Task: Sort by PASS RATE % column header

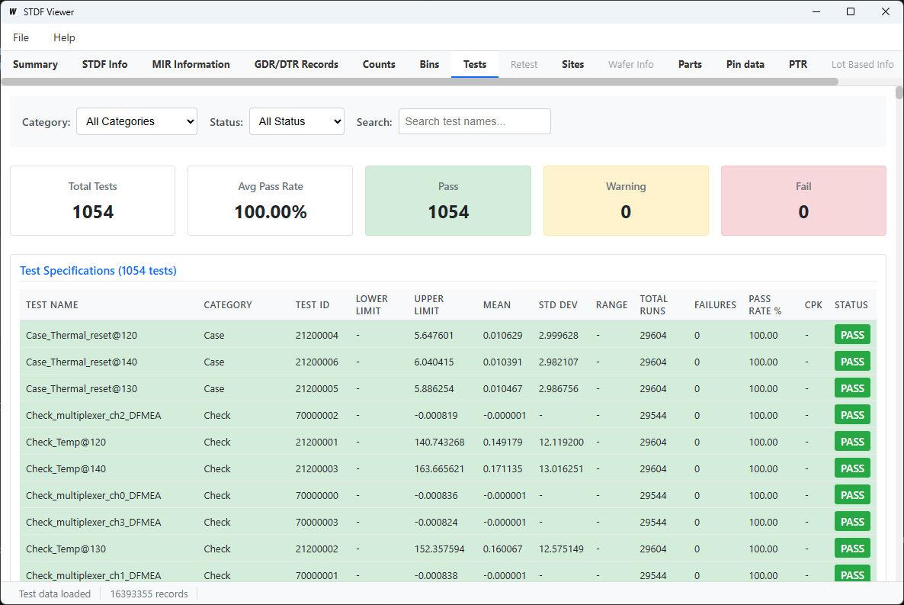Action: point(765,305)
